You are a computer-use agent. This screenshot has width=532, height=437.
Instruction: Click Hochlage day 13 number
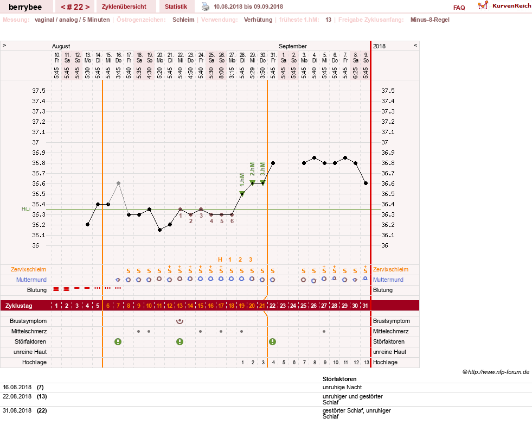pyautogui.click(x=367, y=362)
